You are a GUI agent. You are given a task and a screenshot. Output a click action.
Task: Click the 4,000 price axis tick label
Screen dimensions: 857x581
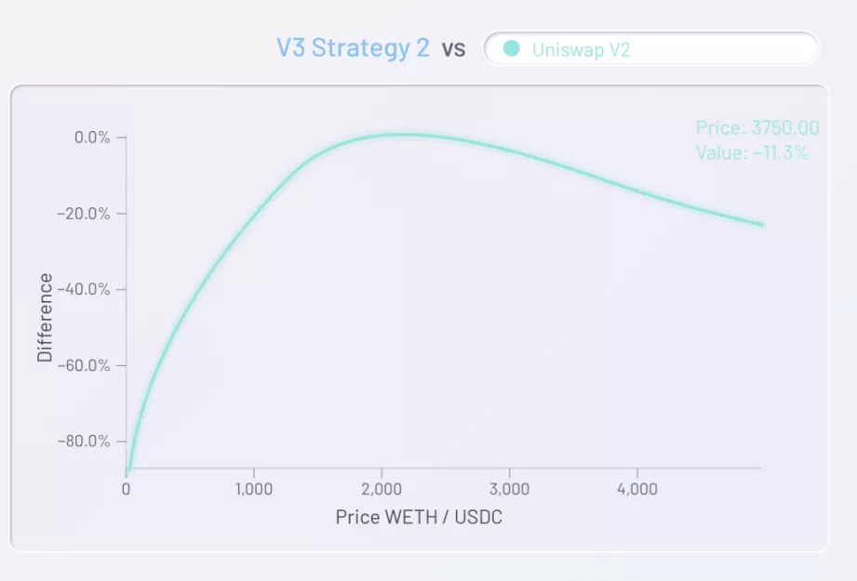(x=636, y=488)
